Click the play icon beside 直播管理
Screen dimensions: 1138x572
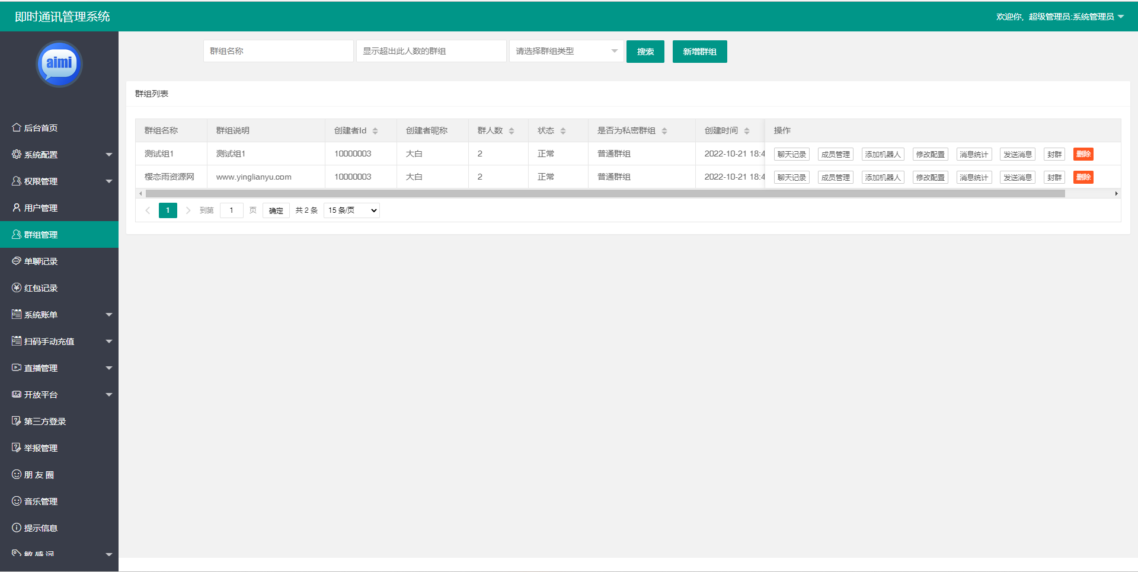(17, 368)
